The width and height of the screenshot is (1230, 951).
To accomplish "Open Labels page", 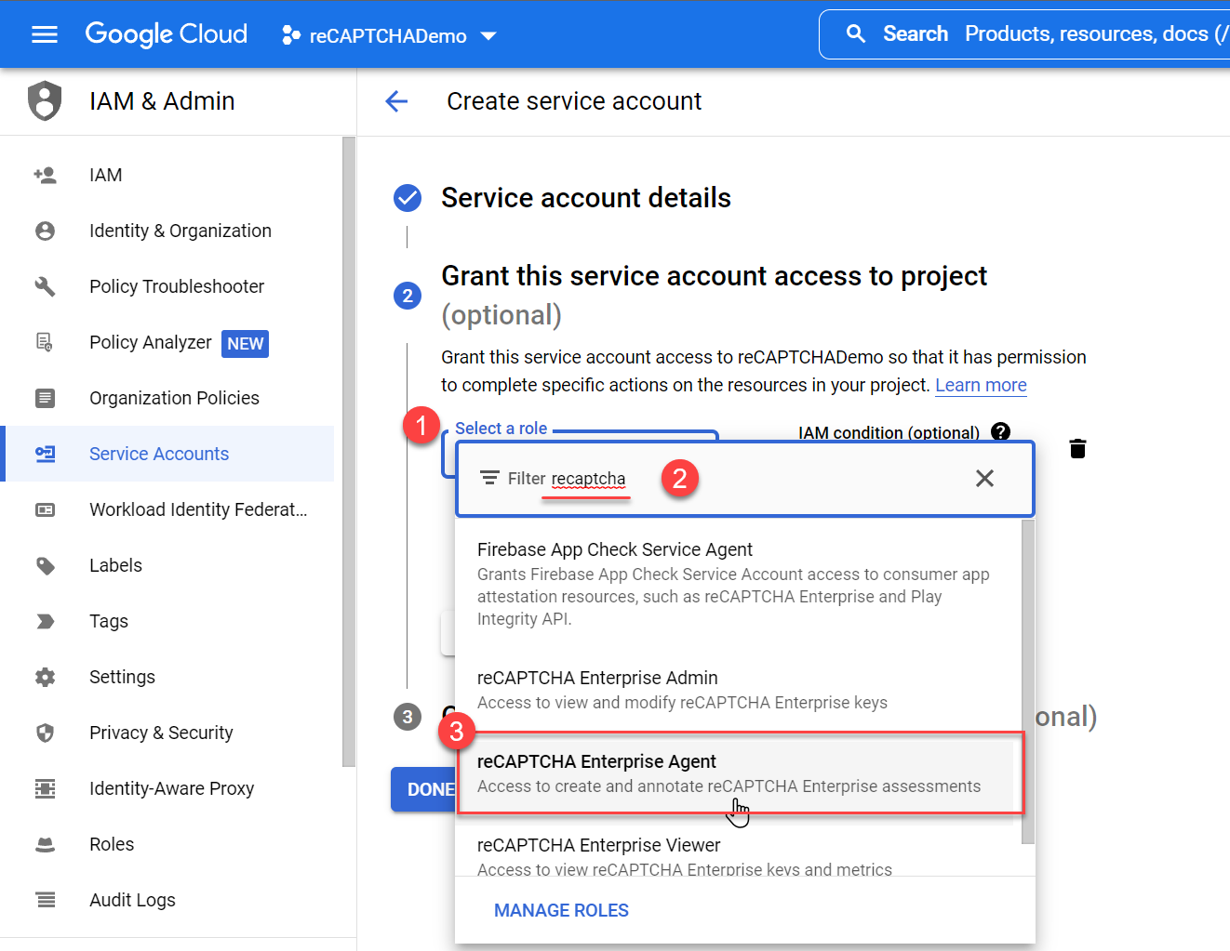I will click(115, 565).
